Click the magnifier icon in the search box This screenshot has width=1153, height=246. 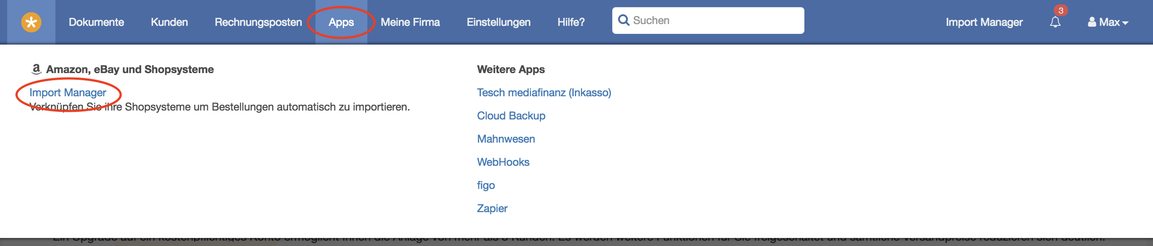pos(623,20)
